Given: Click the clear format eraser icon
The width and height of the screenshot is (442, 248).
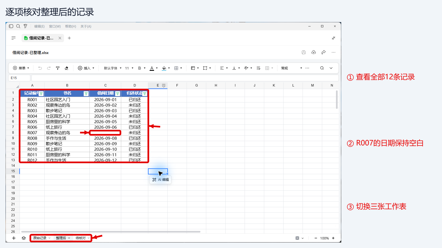Looking at the screenshot, I should [x=67, y=68].
